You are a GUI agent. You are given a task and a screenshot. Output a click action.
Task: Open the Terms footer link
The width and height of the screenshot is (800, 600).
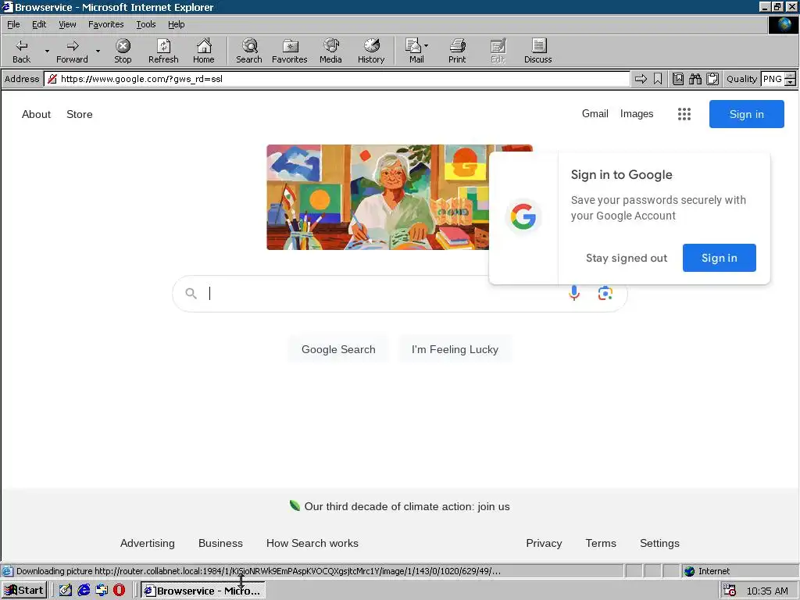(601, 544)
